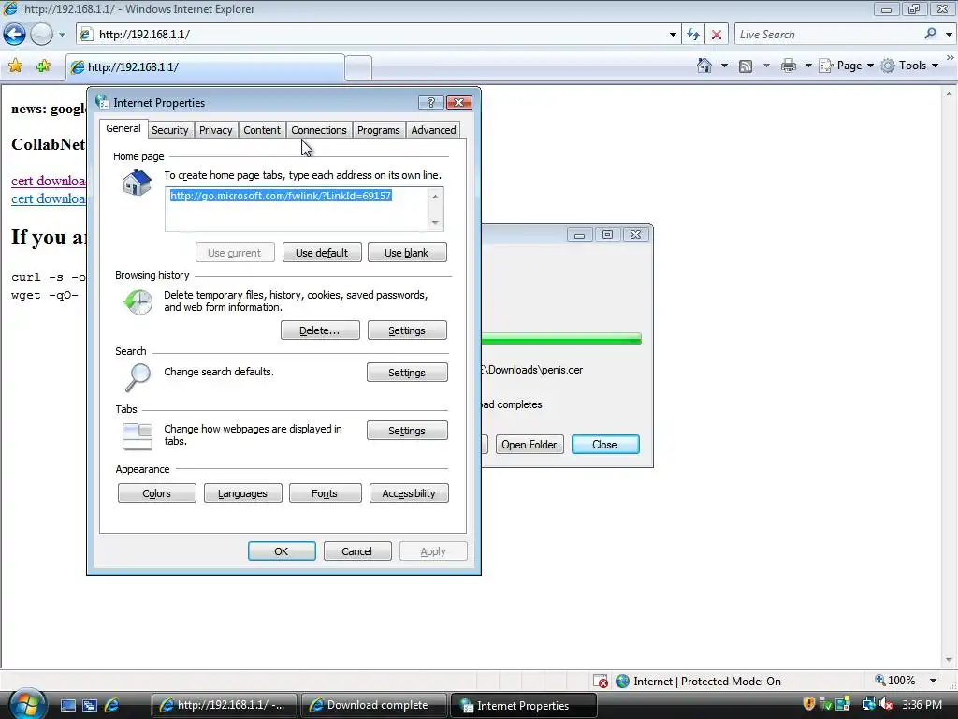Image resolution: width=958 pixels, height=719 pixels.
Task: Switch to Download complete taskbar button
Action: [374, 705]
